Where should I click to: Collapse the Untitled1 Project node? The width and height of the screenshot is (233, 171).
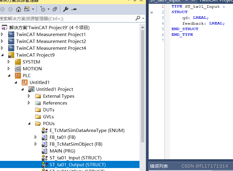click(x=22, y=89)
